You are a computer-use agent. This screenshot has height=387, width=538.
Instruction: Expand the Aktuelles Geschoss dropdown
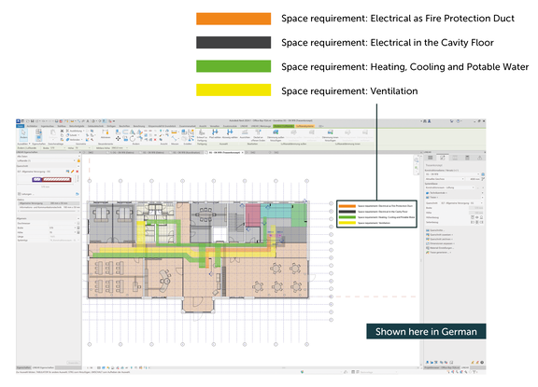point(445,179)
